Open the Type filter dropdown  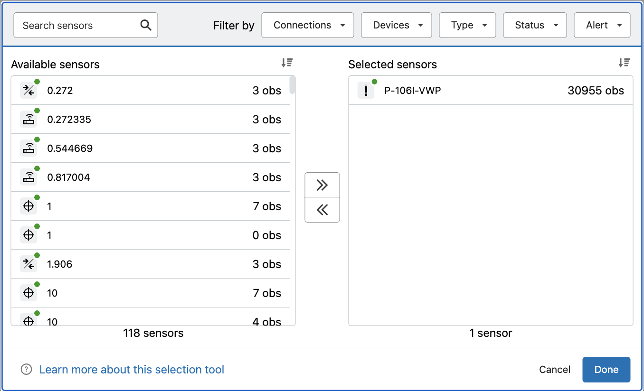coord(467,25)
